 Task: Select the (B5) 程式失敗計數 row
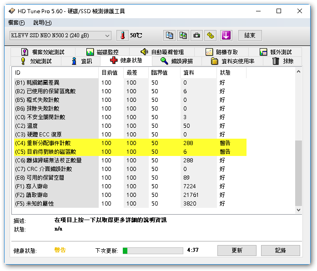130,100
